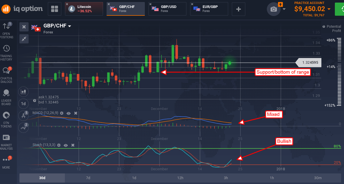Select the 7d time range
The image size is (344, 184).
(88, 178)
